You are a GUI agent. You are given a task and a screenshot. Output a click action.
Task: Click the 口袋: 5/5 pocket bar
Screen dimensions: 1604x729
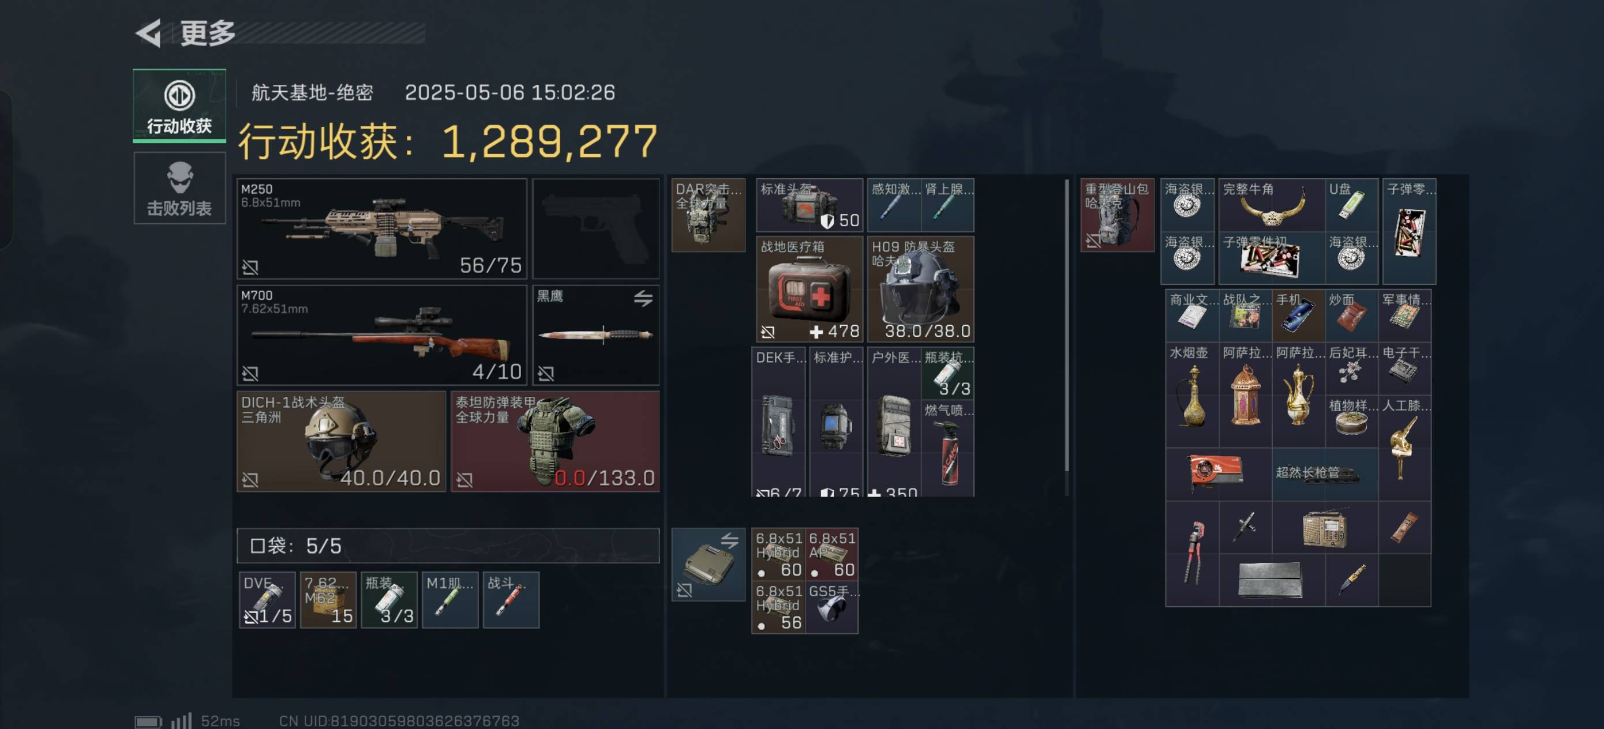448,546
